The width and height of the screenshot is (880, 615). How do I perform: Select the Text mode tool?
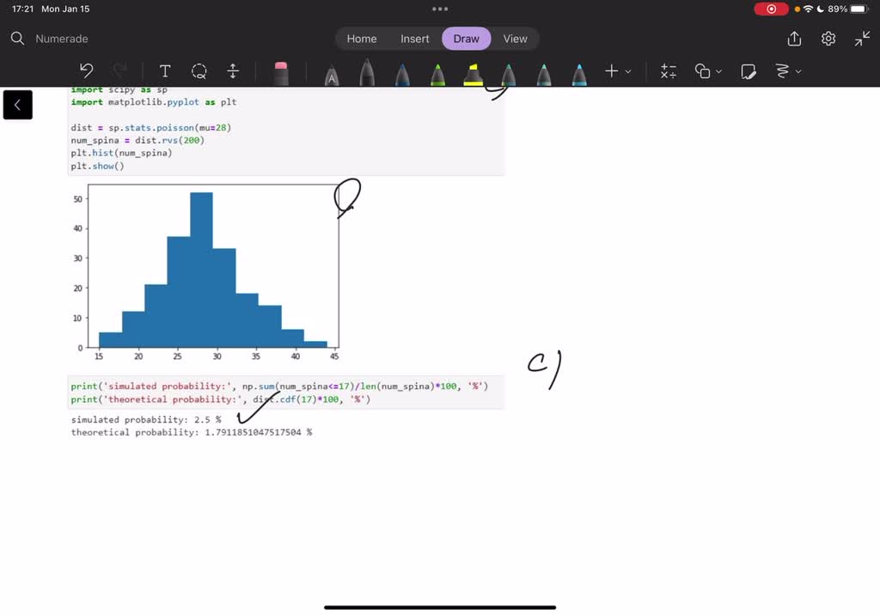pos(165,71)
